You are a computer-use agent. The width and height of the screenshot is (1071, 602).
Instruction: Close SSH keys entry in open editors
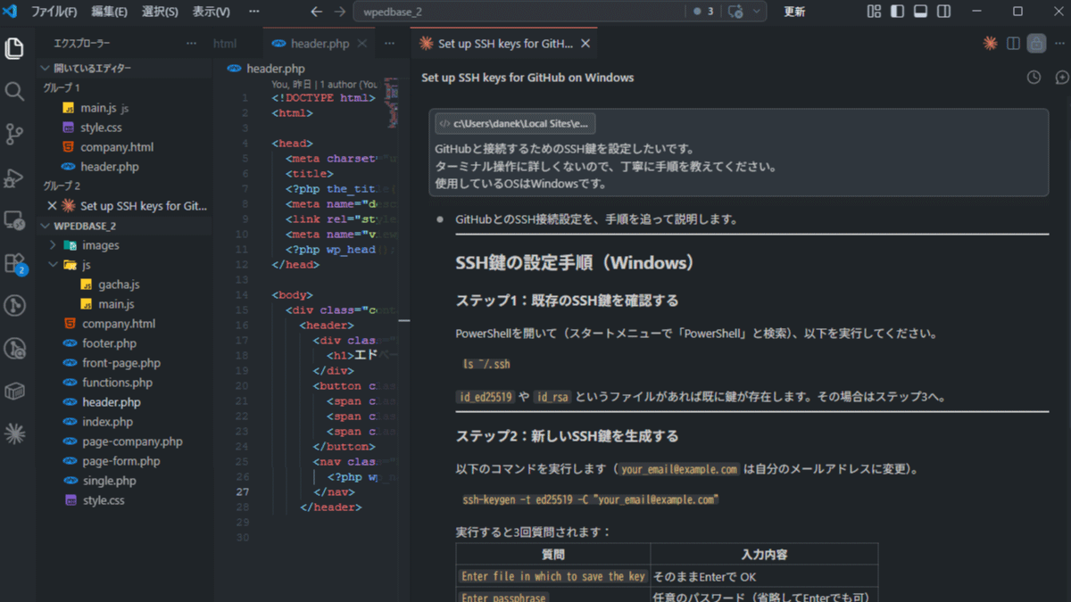(x=52, y=205)
